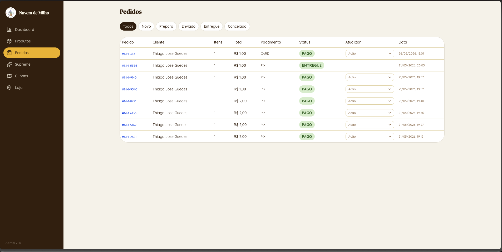Expand Ação dropdown for order #NM-9140
The width and height of the screenshot is (502, 252).
(x=370, y=77)
